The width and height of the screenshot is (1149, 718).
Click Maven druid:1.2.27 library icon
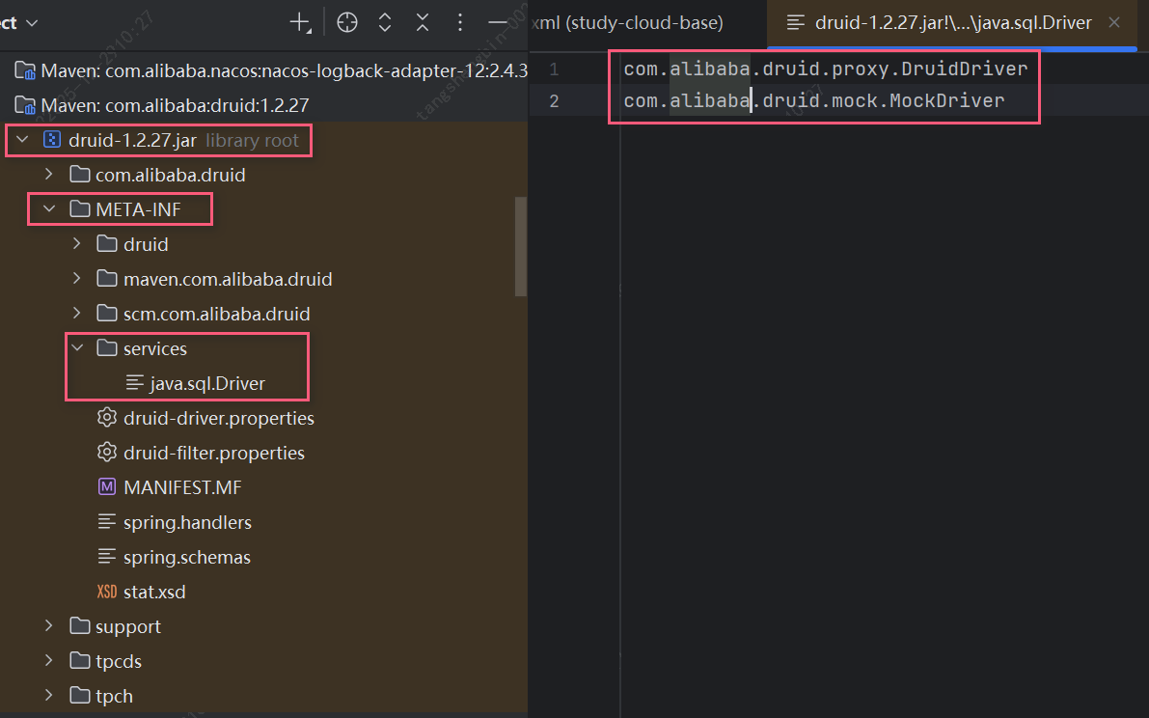25,105
